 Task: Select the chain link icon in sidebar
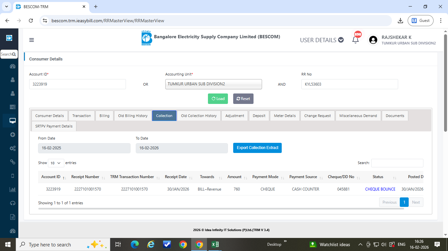(x=13, y=162)
